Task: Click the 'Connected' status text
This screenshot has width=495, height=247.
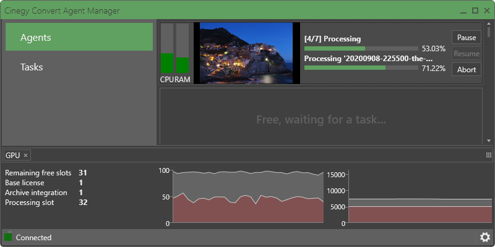Action: pos(33,238)
